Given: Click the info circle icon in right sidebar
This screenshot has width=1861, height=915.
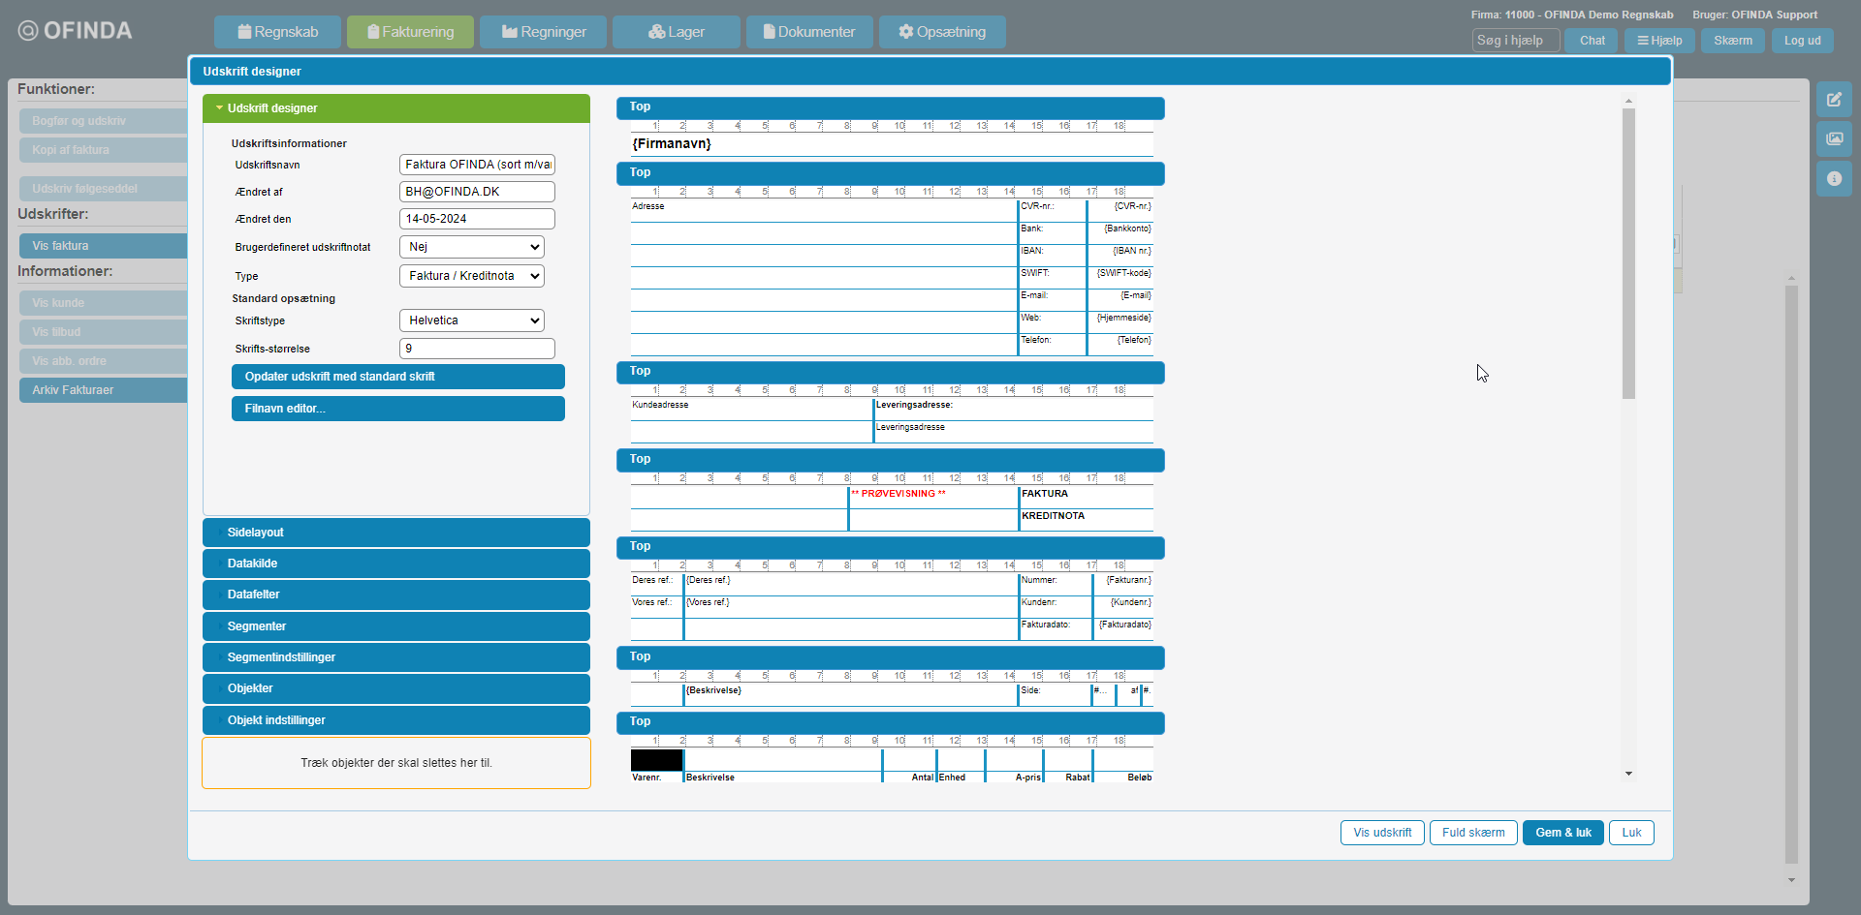Looking at the screenshot, I should tap(1834, 179).
